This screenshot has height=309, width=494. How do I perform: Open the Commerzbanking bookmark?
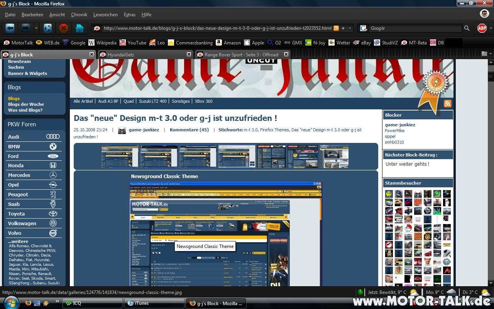tap(190, 43)
